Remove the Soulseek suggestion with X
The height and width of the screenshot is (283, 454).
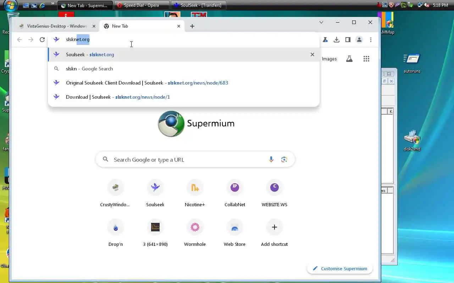click(312, 54)
